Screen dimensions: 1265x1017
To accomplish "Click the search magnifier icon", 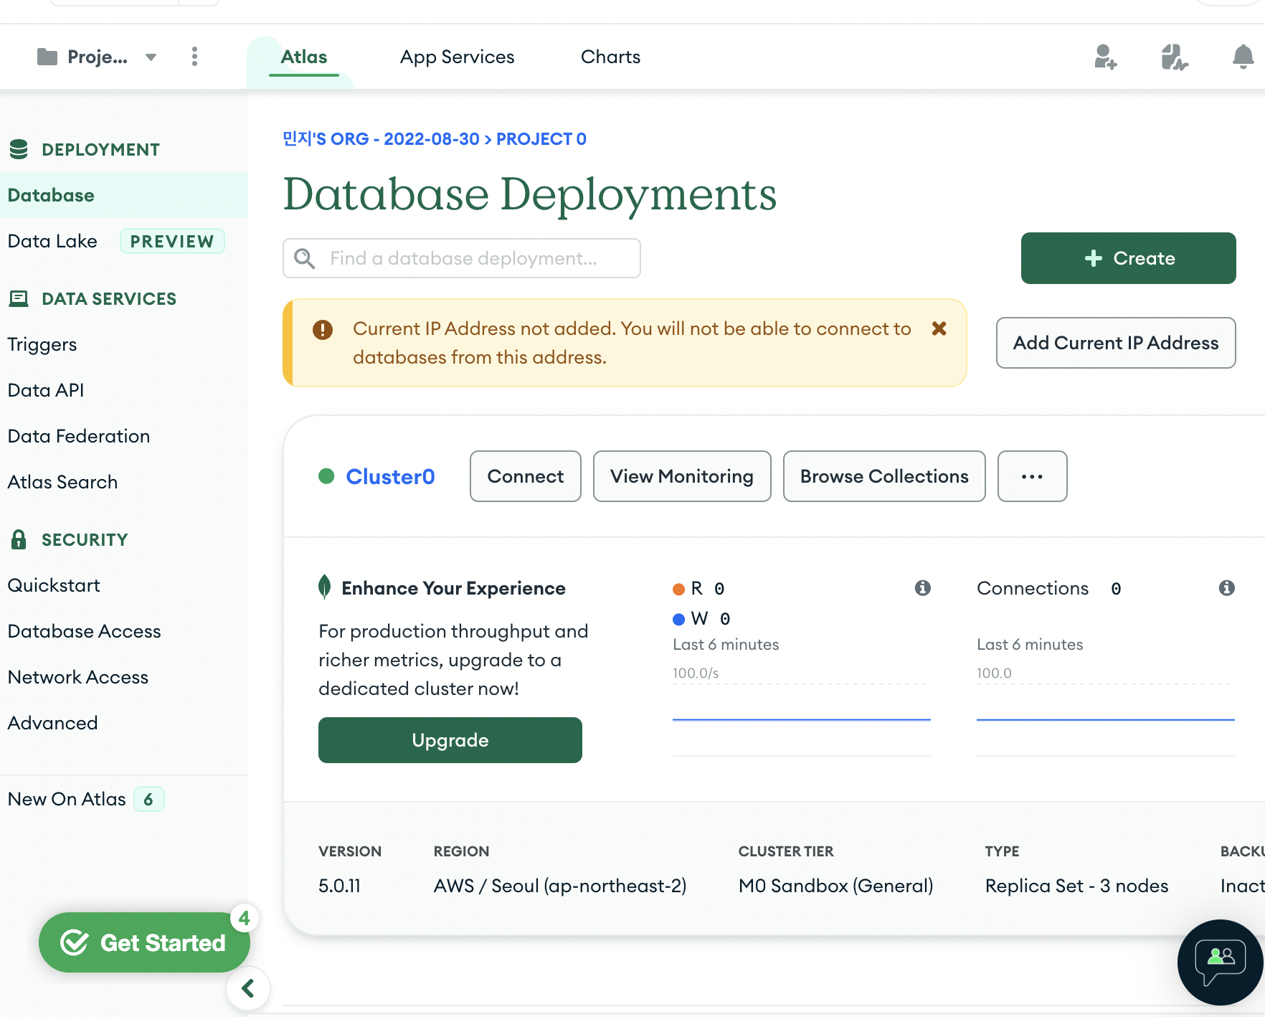I will pos(305,258).
